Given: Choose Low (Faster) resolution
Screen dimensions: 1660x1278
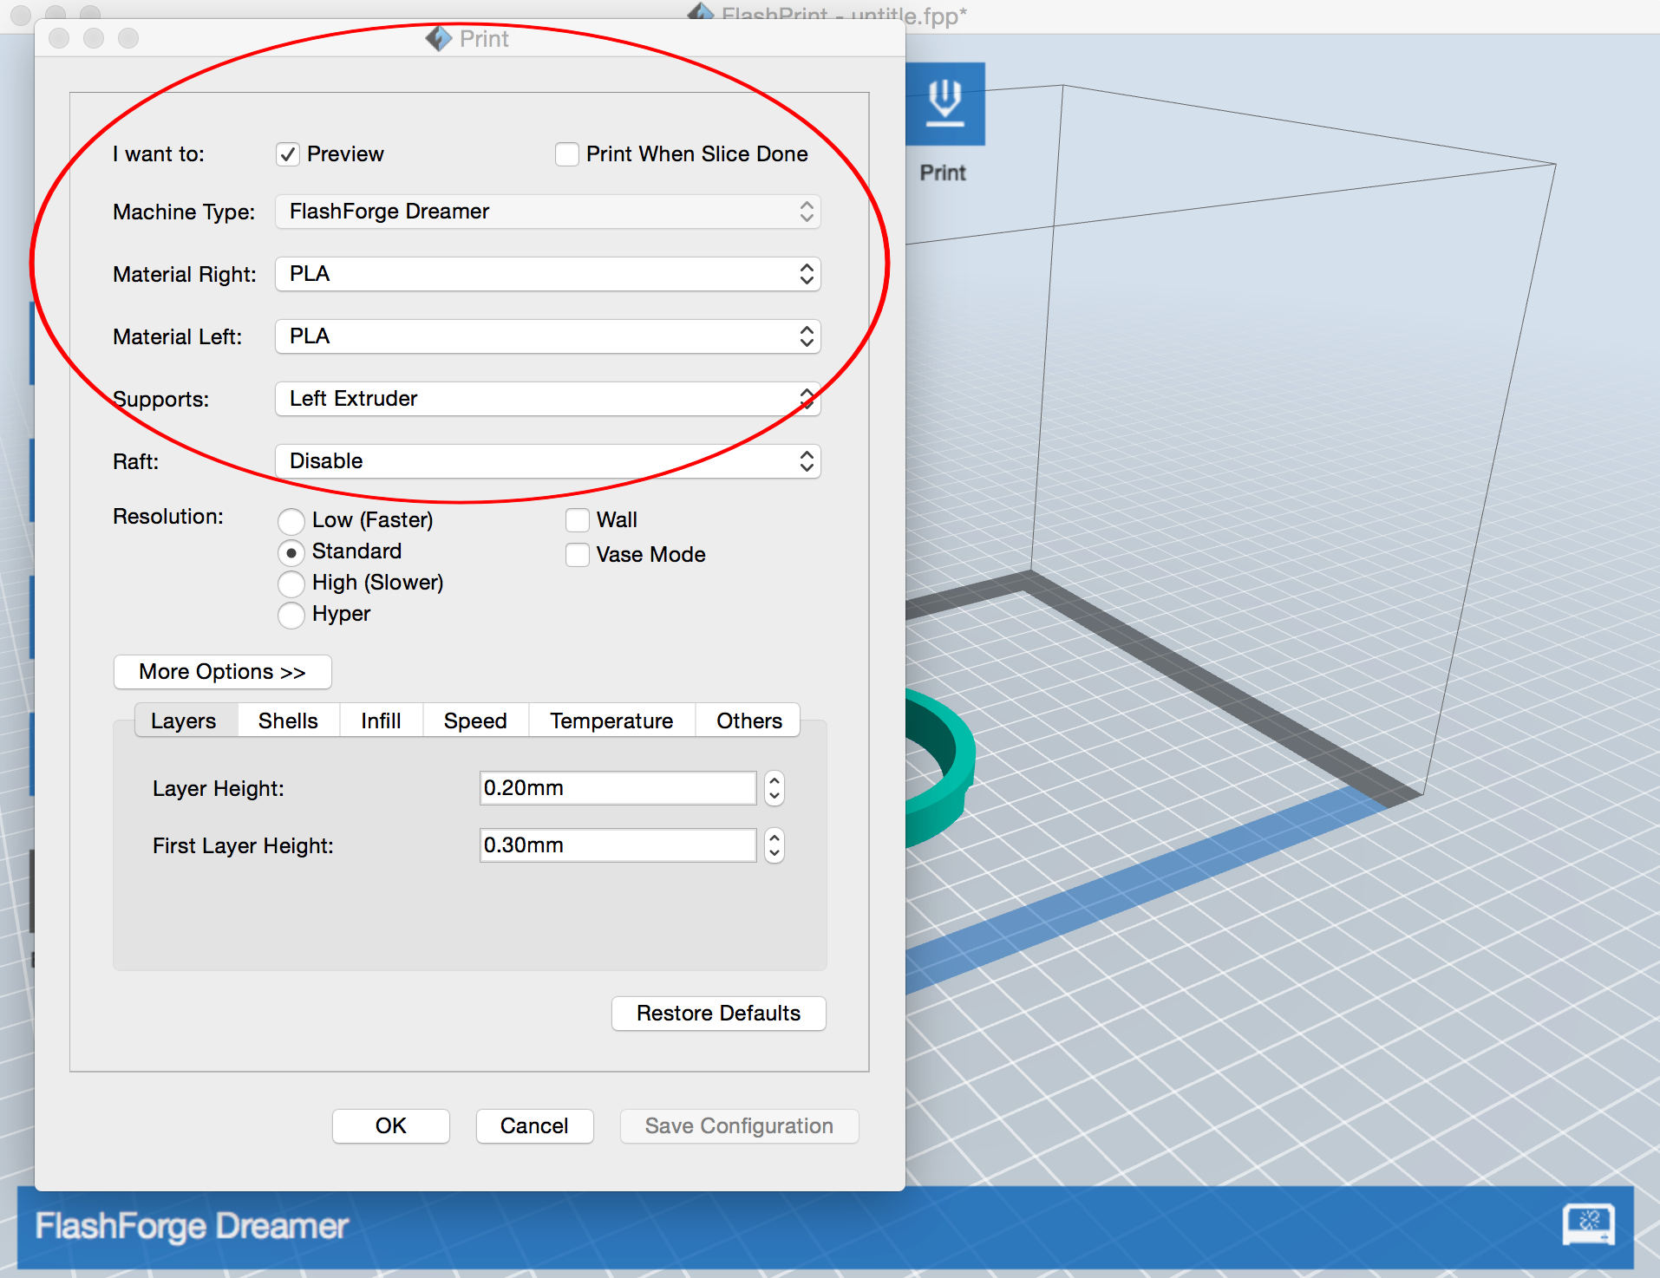Looking at the screenshot, I should point(291,521).
